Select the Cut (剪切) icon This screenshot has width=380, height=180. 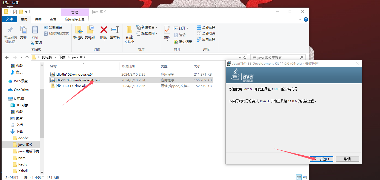coord(37,43)
